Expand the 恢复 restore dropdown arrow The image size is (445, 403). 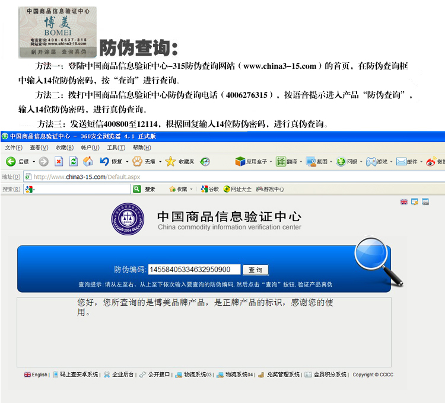127,162
